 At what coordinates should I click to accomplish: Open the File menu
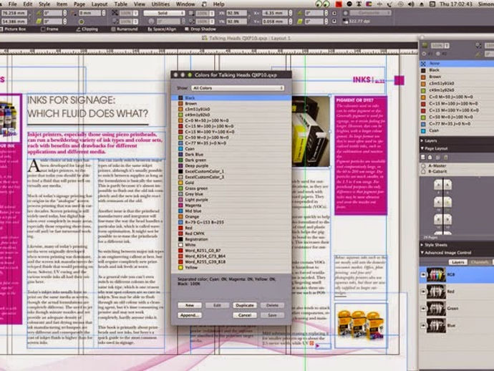(13, 4)
